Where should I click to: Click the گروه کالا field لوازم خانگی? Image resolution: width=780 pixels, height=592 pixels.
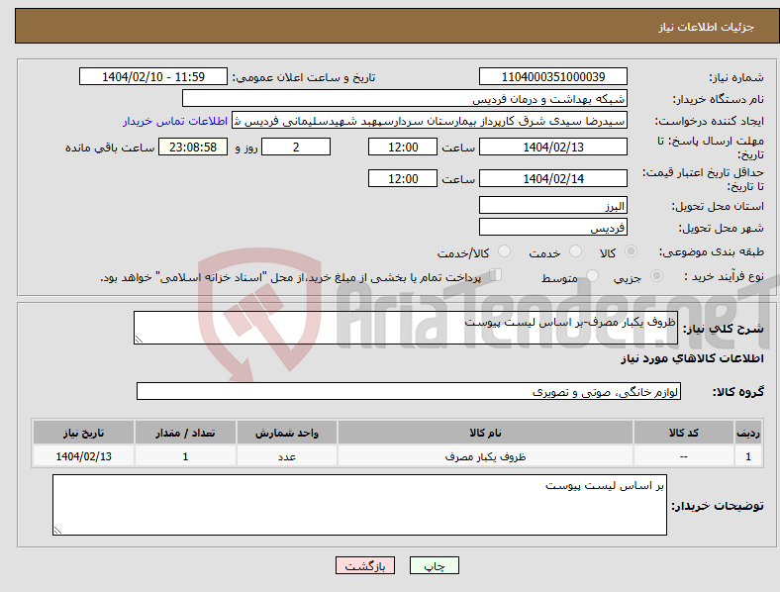click(409, 391)
